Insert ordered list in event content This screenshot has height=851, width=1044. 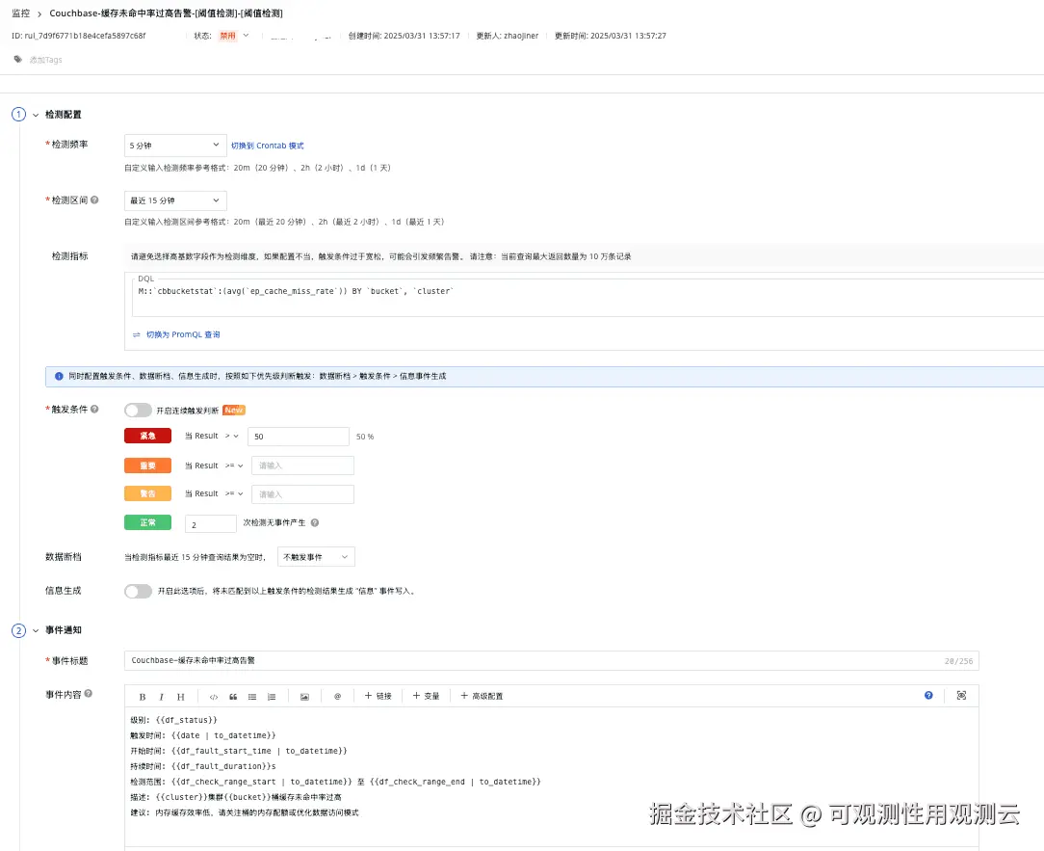coord(272,697)
